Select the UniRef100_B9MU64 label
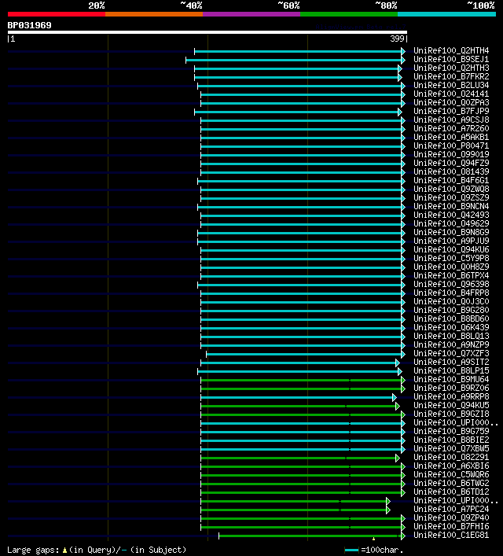 pos(451,379)
